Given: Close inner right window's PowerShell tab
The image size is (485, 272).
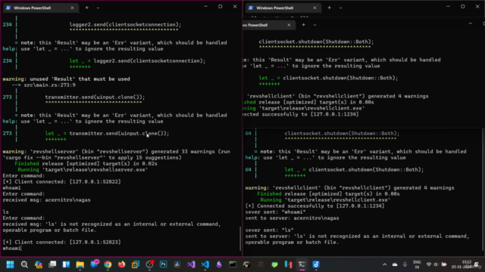Looking at the screenshot, I should [289, 25].
